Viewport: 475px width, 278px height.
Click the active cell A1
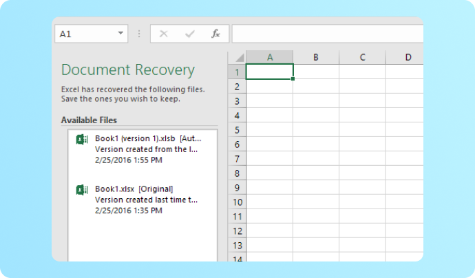(270, 72)
